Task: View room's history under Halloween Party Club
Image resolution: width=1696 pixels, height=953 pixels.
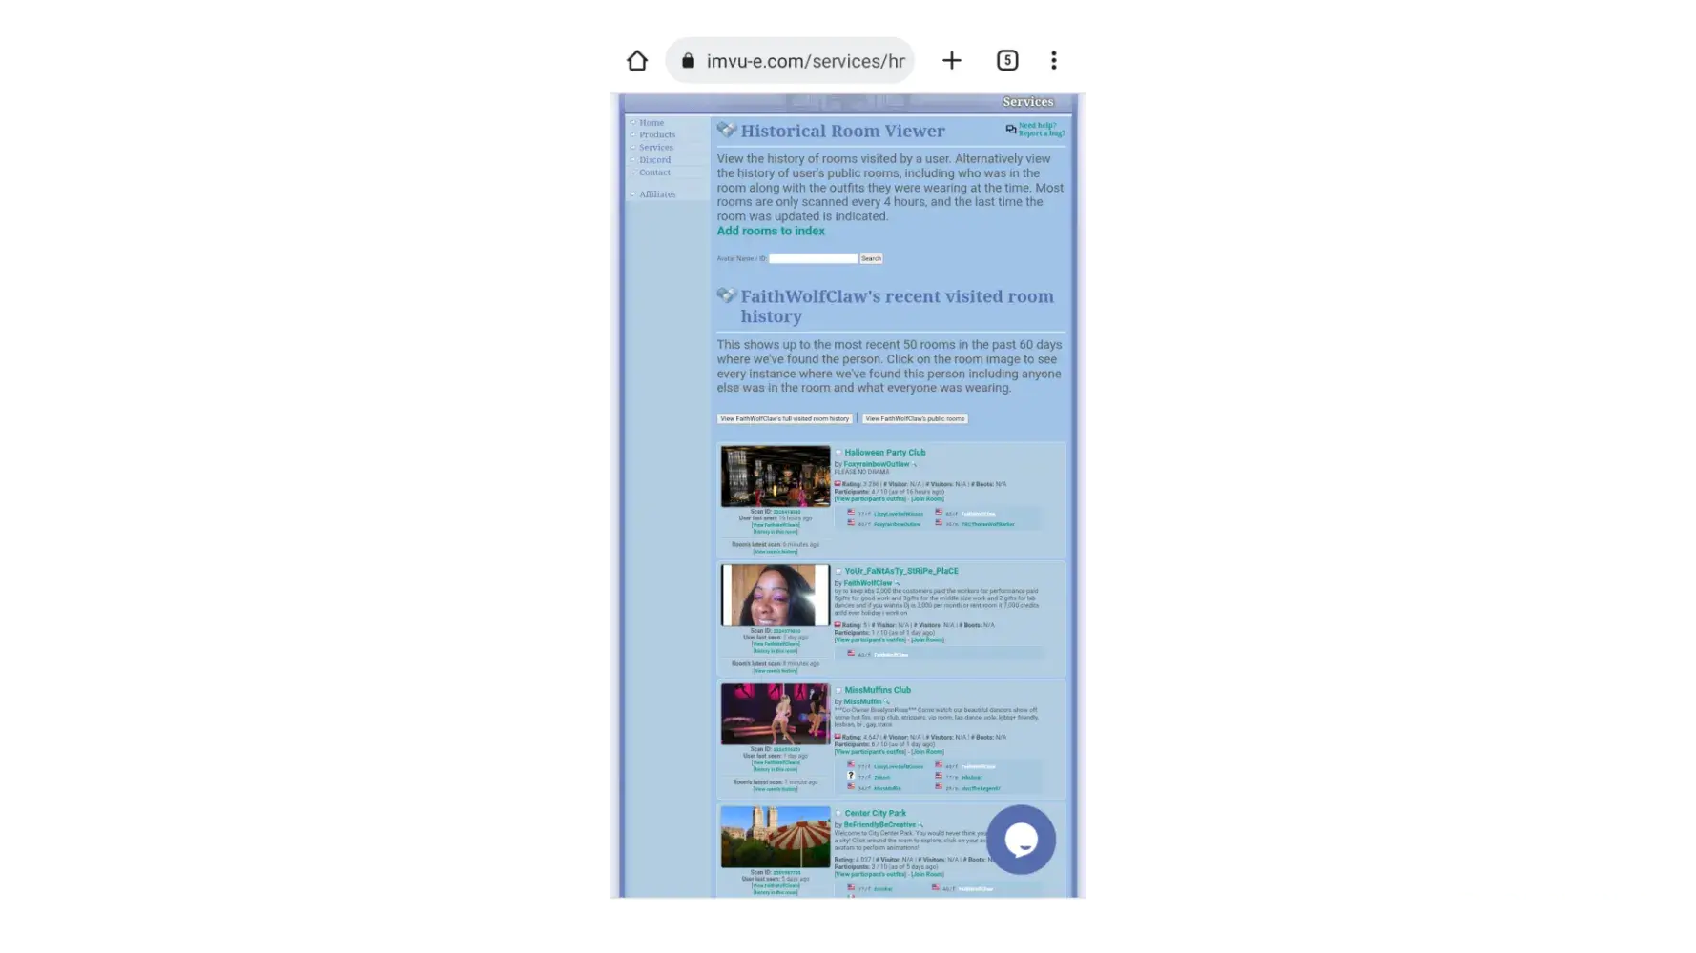Action: click(776, 552)
